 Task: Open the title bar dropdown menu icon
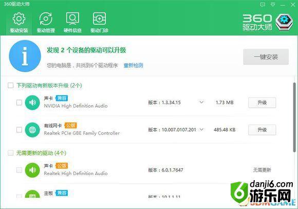pos(273,5)
